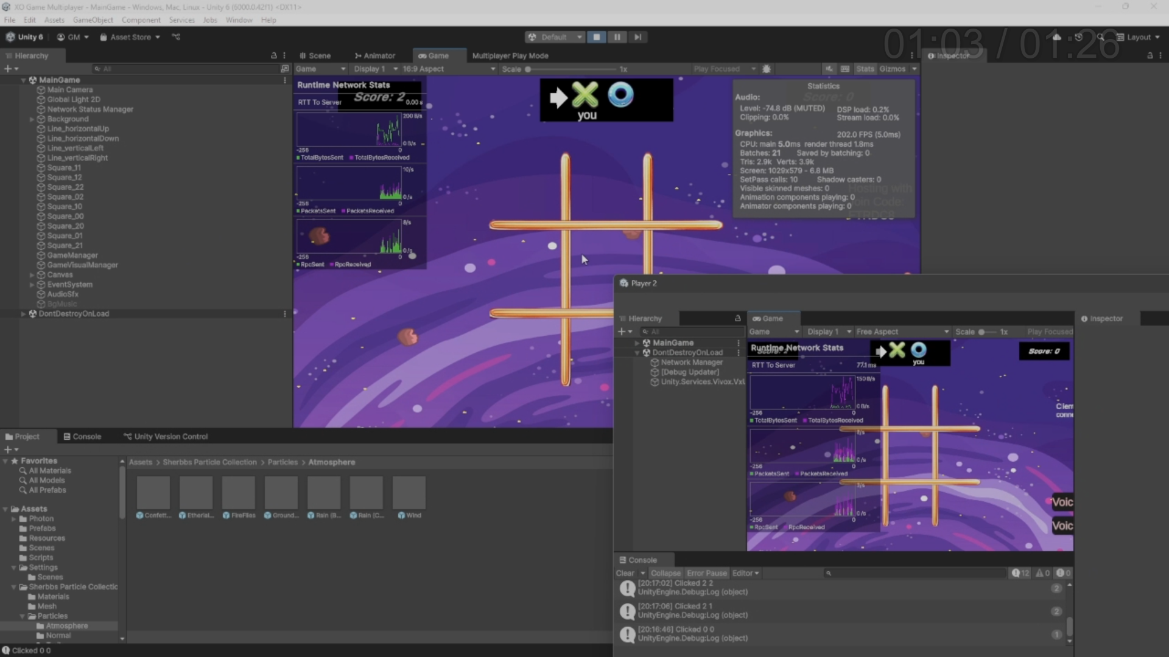Image resolution: width=1169 pixels, height=657 pixels.
Task: Open the Unity cloud services icon
Action: (1057, 37)
